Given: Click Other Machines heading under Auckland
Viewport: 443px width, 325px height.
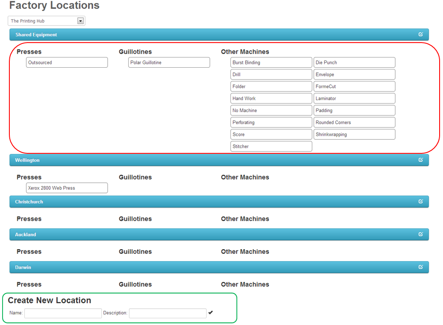Looking at the screenshot, I should coord(245,251).
